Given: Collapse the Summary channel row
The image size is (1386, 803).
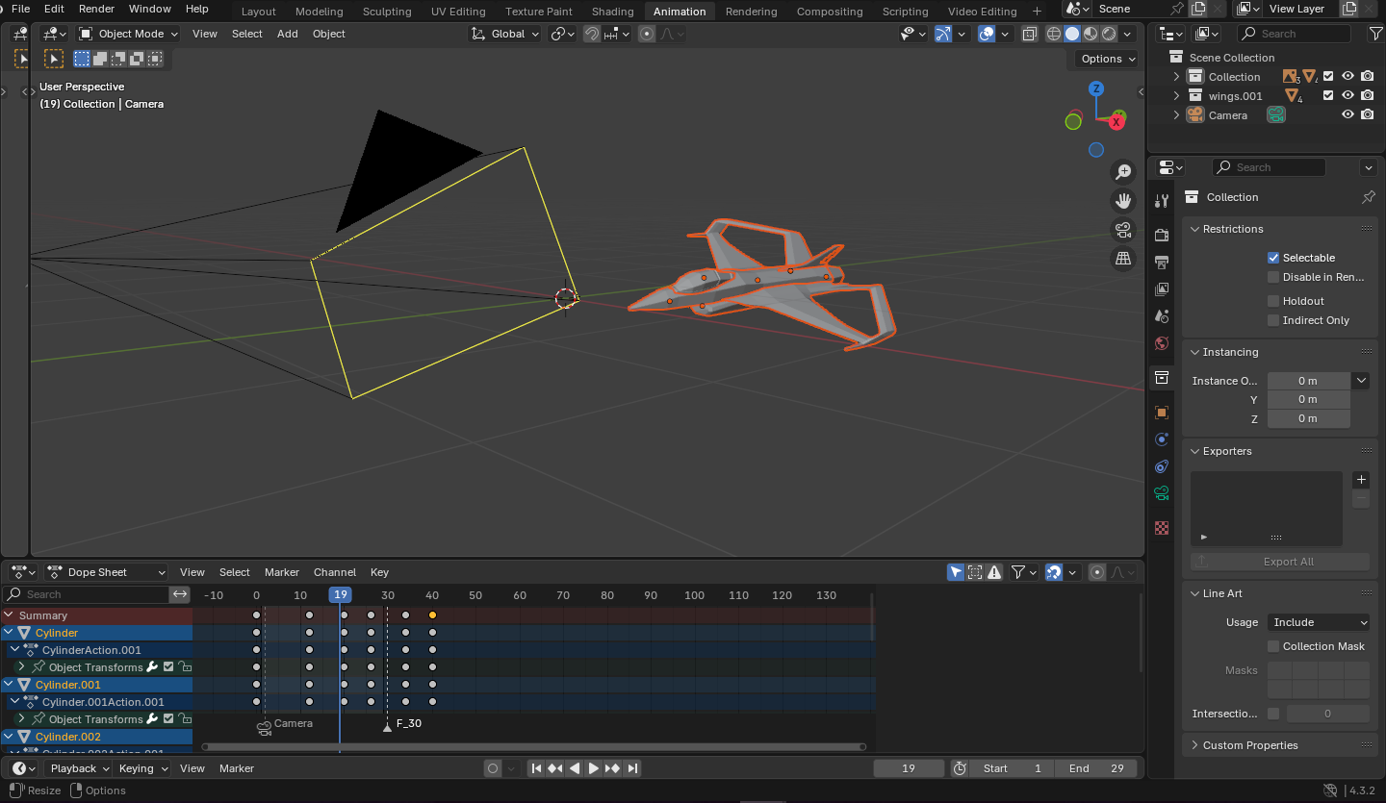Looking at the screenshot, I should [9, 615].
